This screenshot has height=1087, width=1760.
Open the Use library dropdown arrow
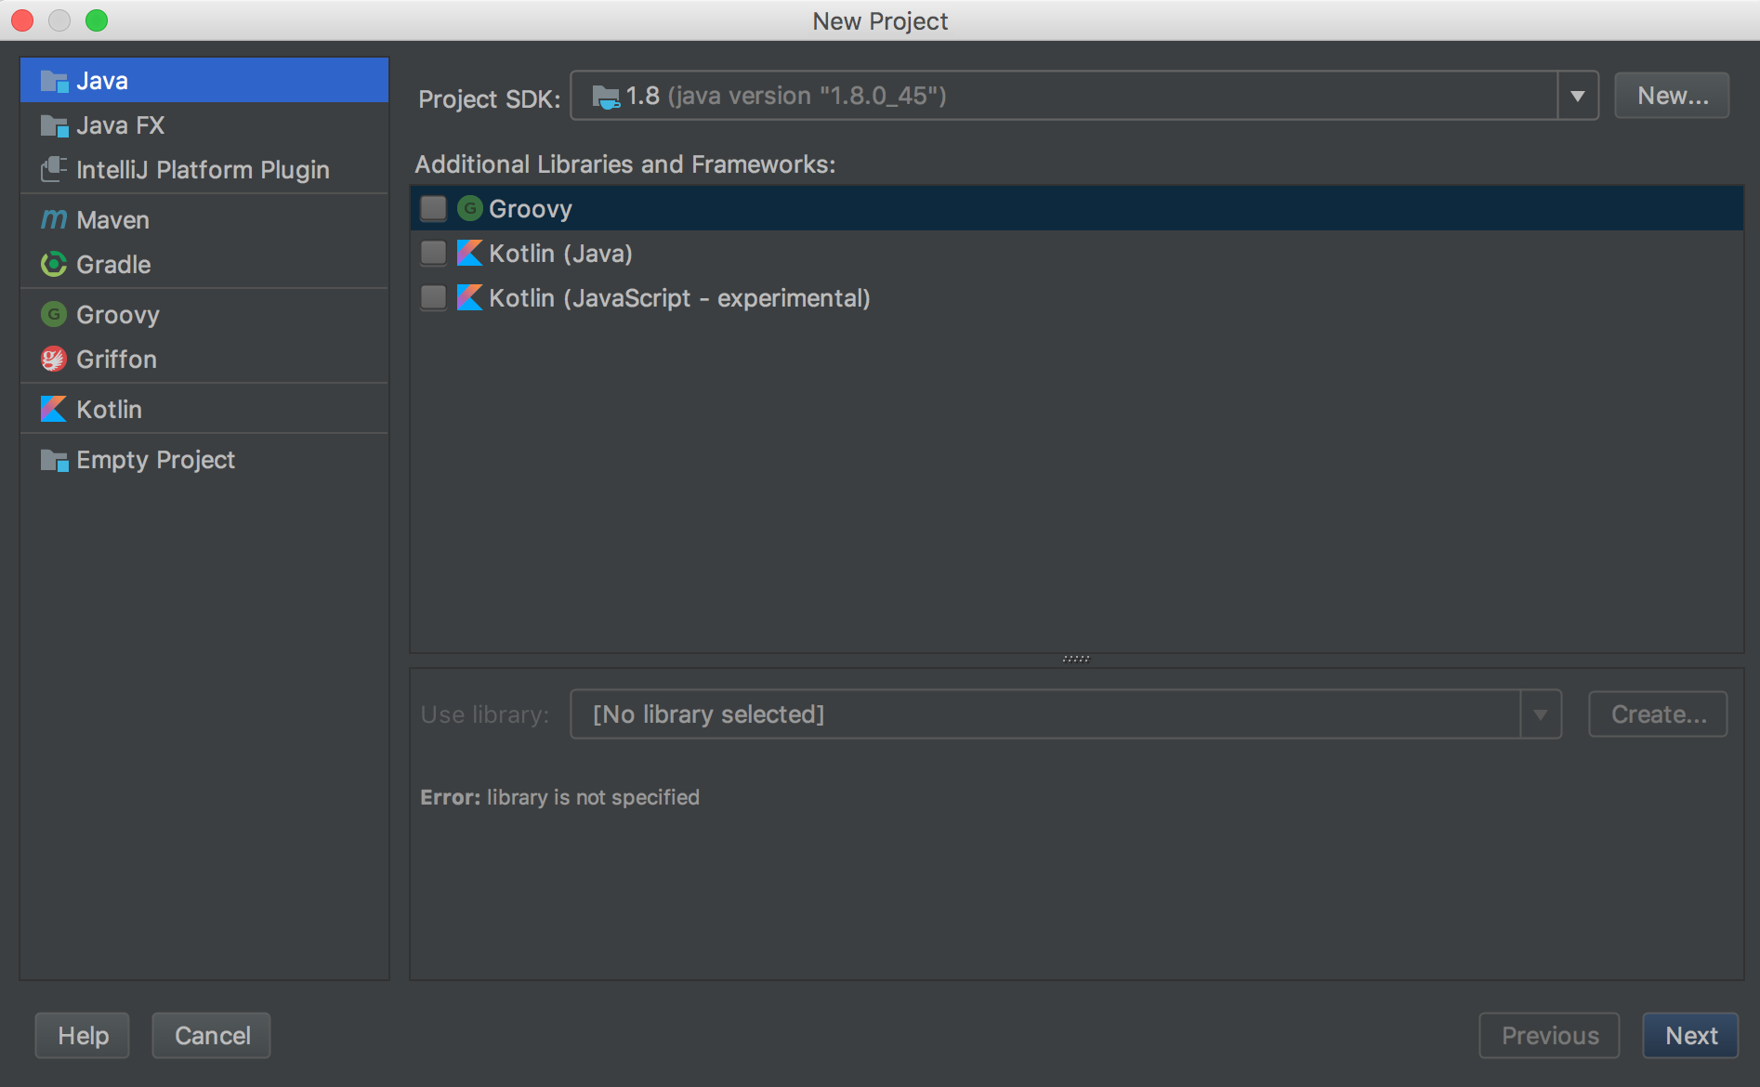pos(1541,714)
